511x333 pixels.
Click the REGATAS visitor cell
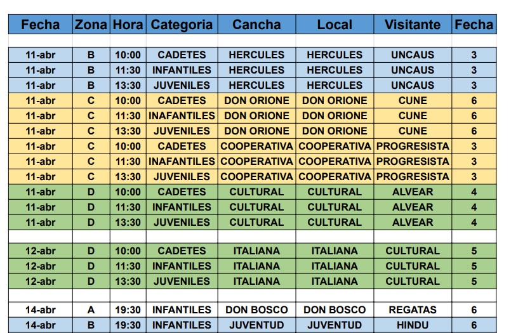click(x=413, y=310)
